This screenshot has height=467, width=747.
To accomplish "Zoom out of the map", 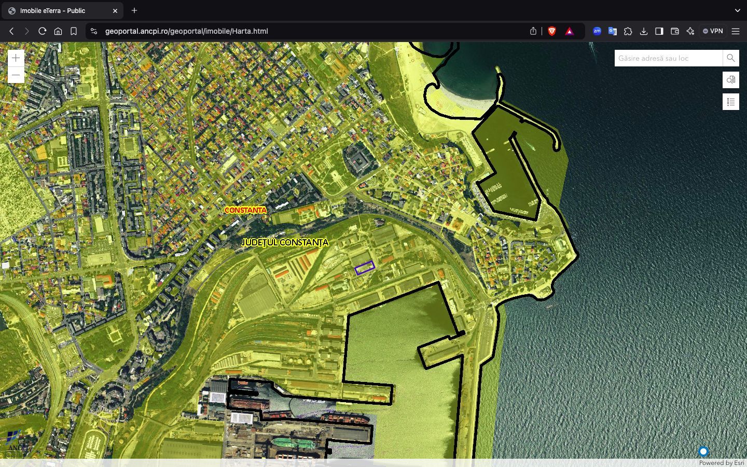I will [16, 75].
